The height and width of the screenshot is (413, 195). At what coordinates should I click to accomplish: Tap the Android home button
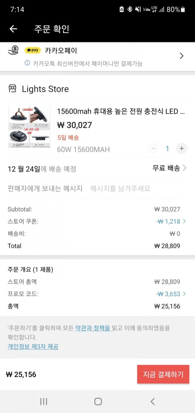(98, 401)
